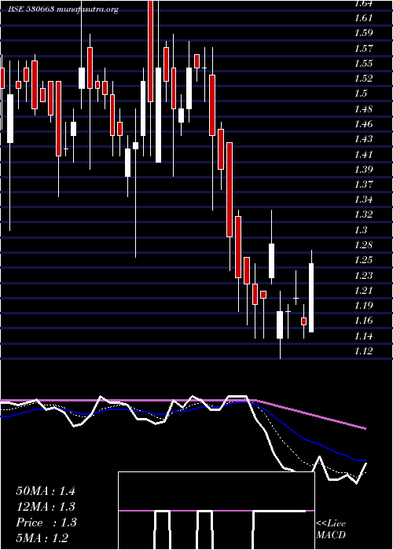Click the 1.57 price axis label
393x550 pixels.
click(x=363, y=49)
